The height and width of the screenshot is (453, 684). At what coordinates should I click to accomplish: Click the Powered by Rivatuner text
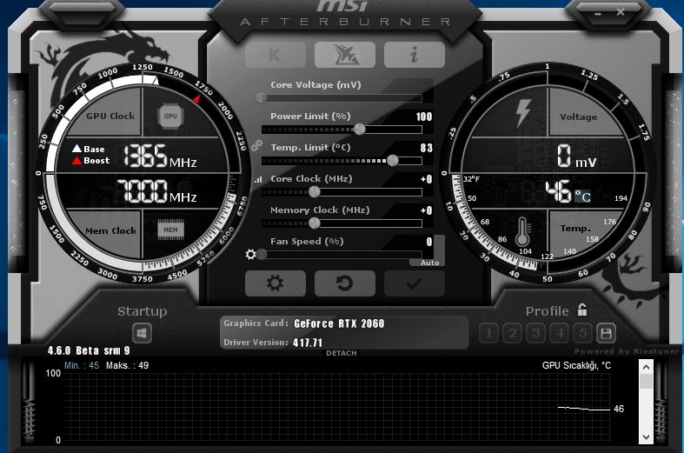click(627, 351)
